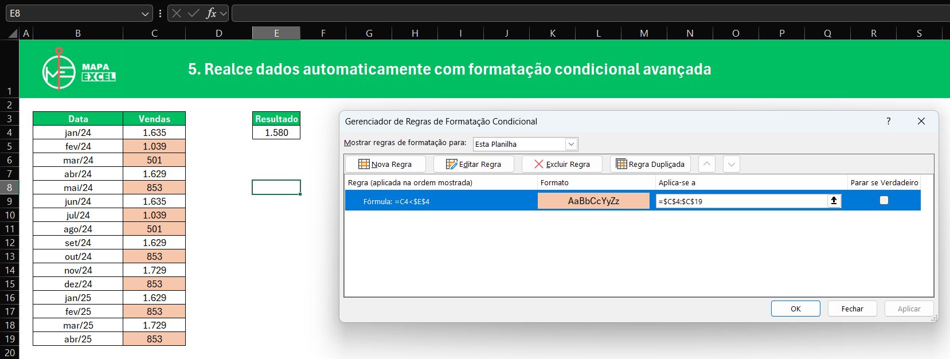Click the Formato column header
This screenshot has height=359, width=950.
[596, 182]
